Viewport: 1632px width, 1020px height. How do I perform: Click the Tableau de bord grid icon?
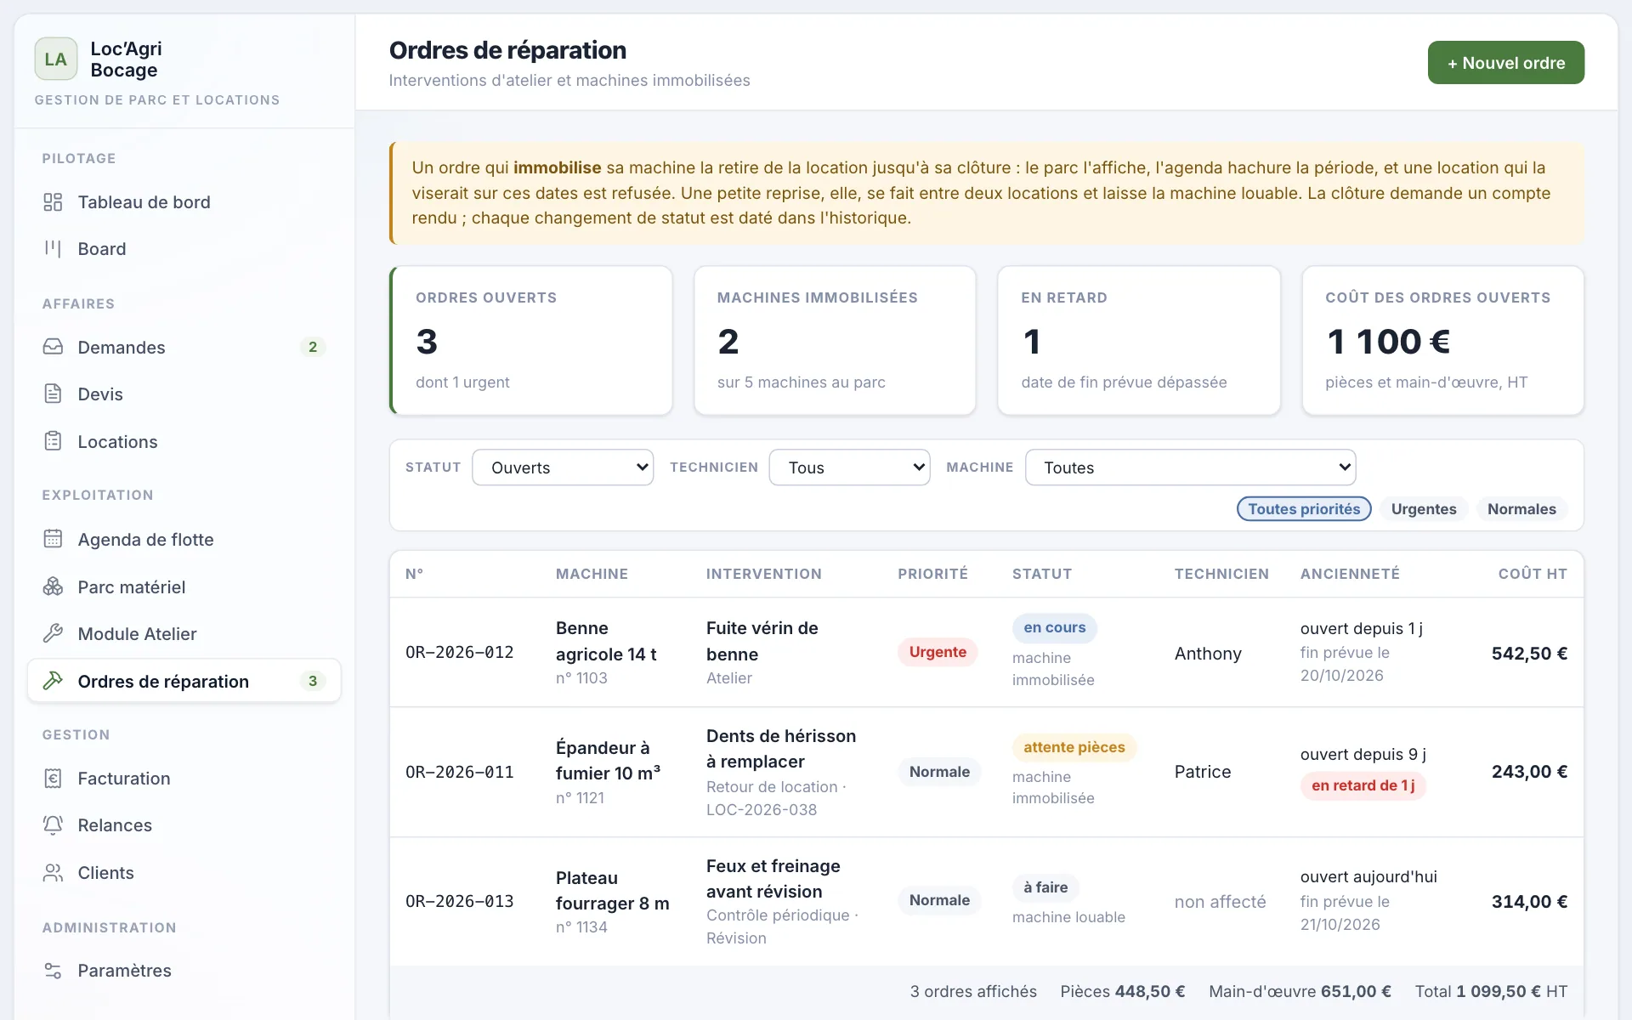[x=53, y=202]
